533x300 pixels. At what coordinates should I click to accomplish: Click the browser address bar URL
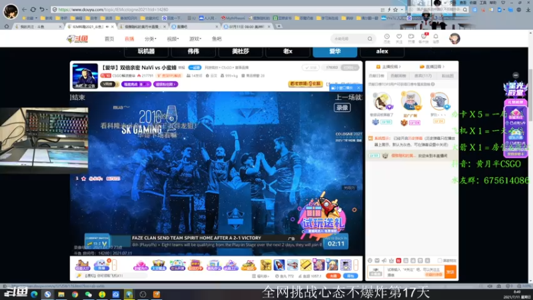point(113,9)
